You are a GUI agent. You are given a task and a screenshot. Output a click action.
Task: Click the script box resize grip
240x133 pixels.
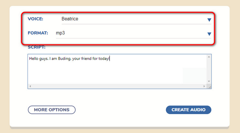(x=209, y=87)
